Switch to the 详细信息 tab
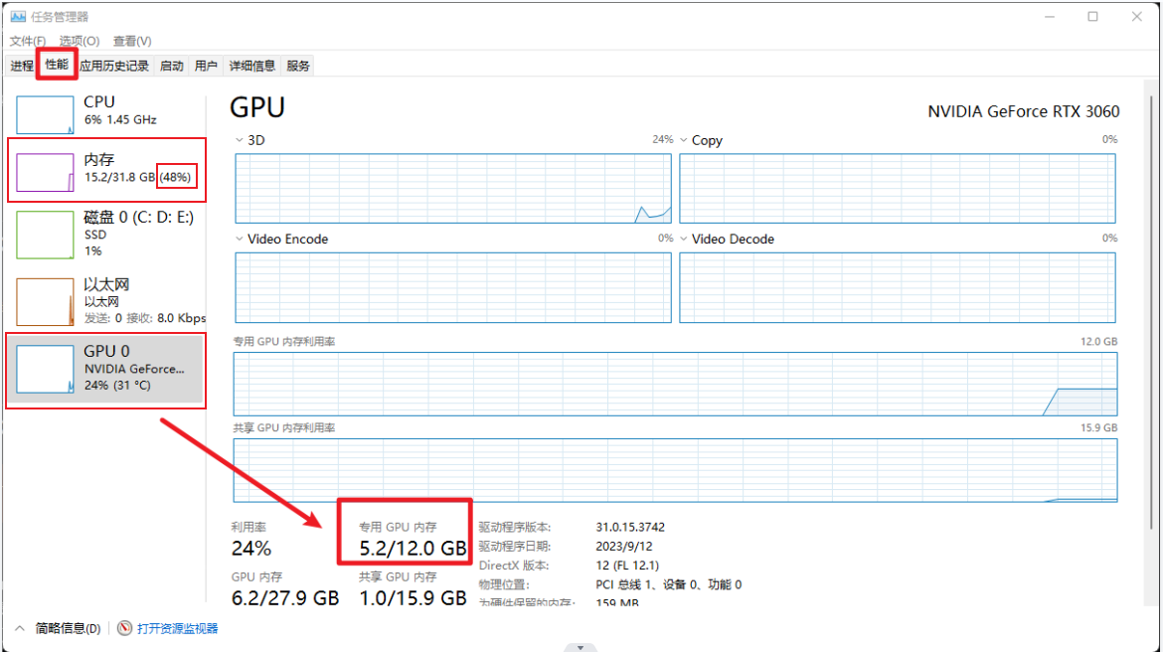1163x652 pixels. pyautogui.click(x=251, y=66)
